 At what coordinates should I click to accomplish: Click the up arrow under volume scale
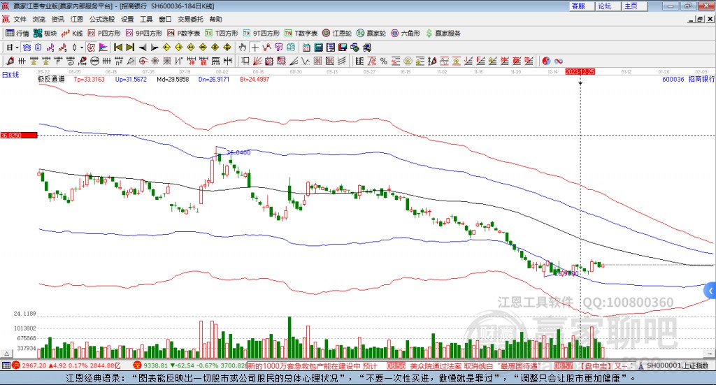point(6,354)
